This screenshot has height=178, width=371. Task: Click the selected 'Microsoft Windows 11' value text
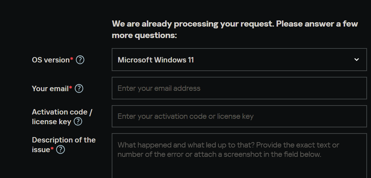tap(156, 60)
